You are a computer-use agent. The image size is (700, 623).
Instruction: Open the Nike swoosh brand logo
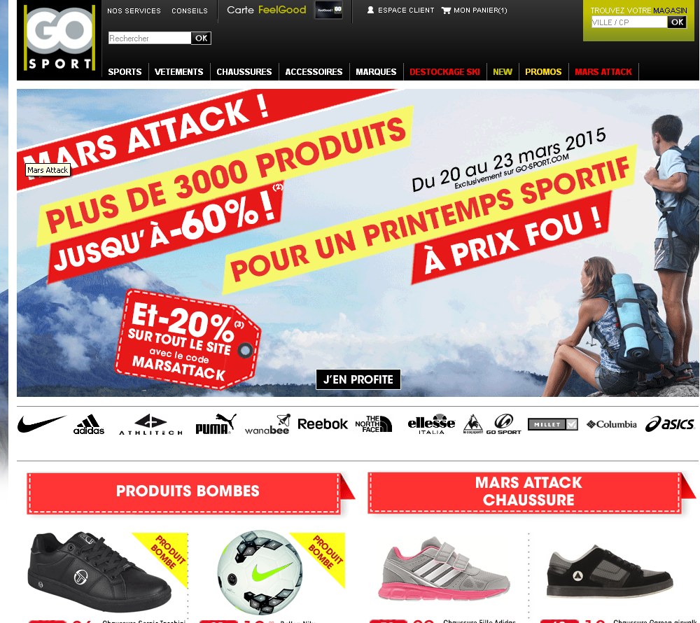pos(41,423)
